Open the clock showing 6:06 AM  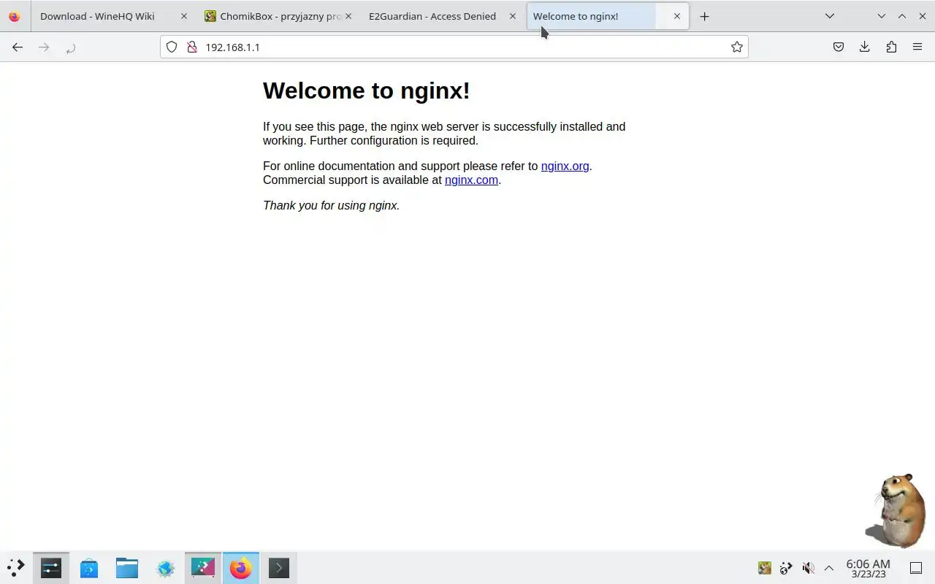868,568
